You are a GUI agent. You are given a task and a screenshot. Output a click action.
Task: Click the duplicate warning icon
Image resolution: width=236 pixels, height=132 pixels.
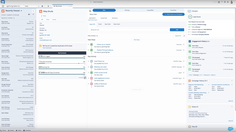[40, 46]
